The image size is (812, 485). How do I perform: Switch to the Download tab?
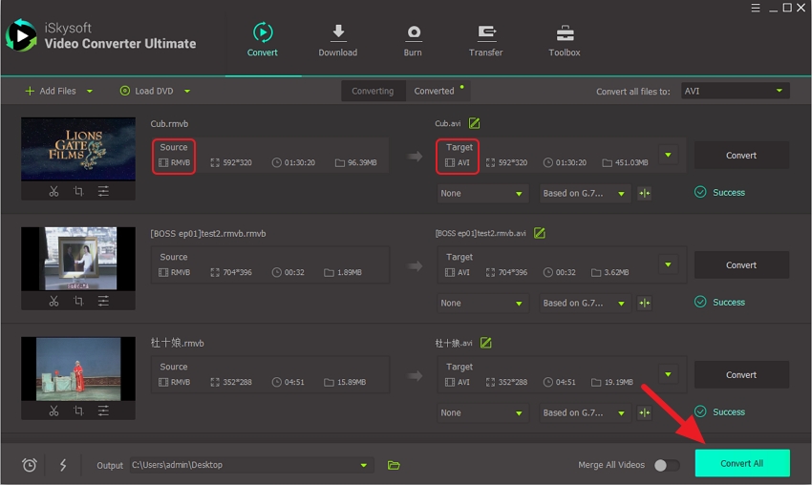tap(337, 40)
